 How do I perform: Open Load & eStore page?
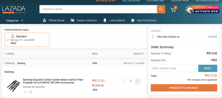(x=117, y=20)
